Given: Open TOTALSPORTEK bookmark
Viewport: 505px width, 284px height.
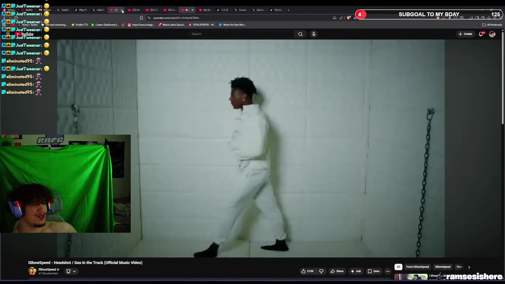Looking at the screenshot, I should (202, 25).
